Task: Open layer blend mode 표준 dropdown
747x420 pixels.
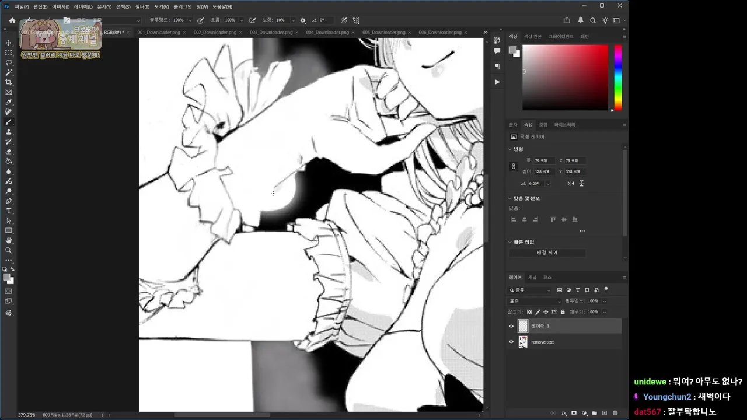Action: tap(534, 301)
